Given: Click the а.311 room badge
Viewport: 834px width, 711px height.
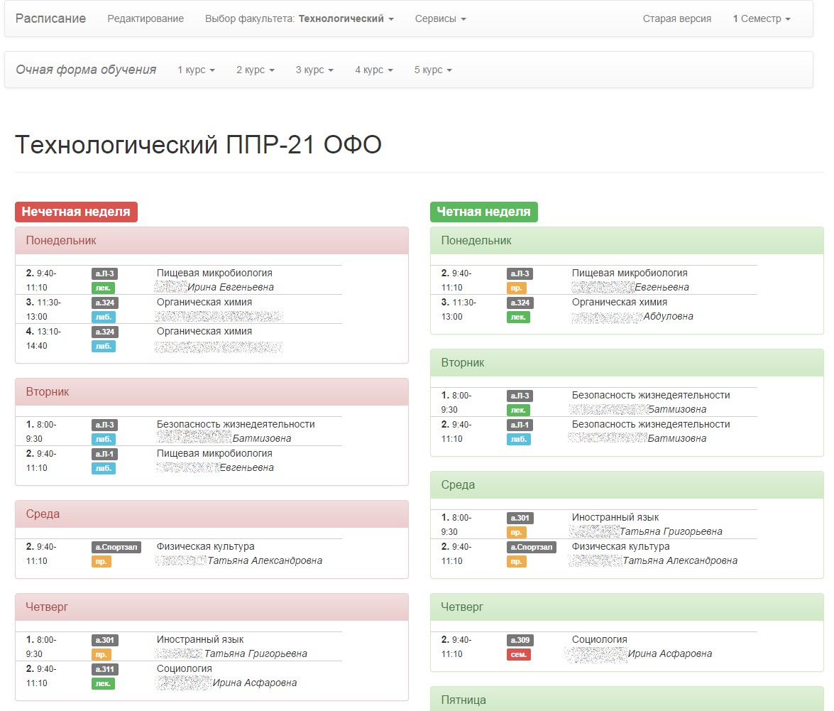Looking at the screenshot, I should [105, 670].
